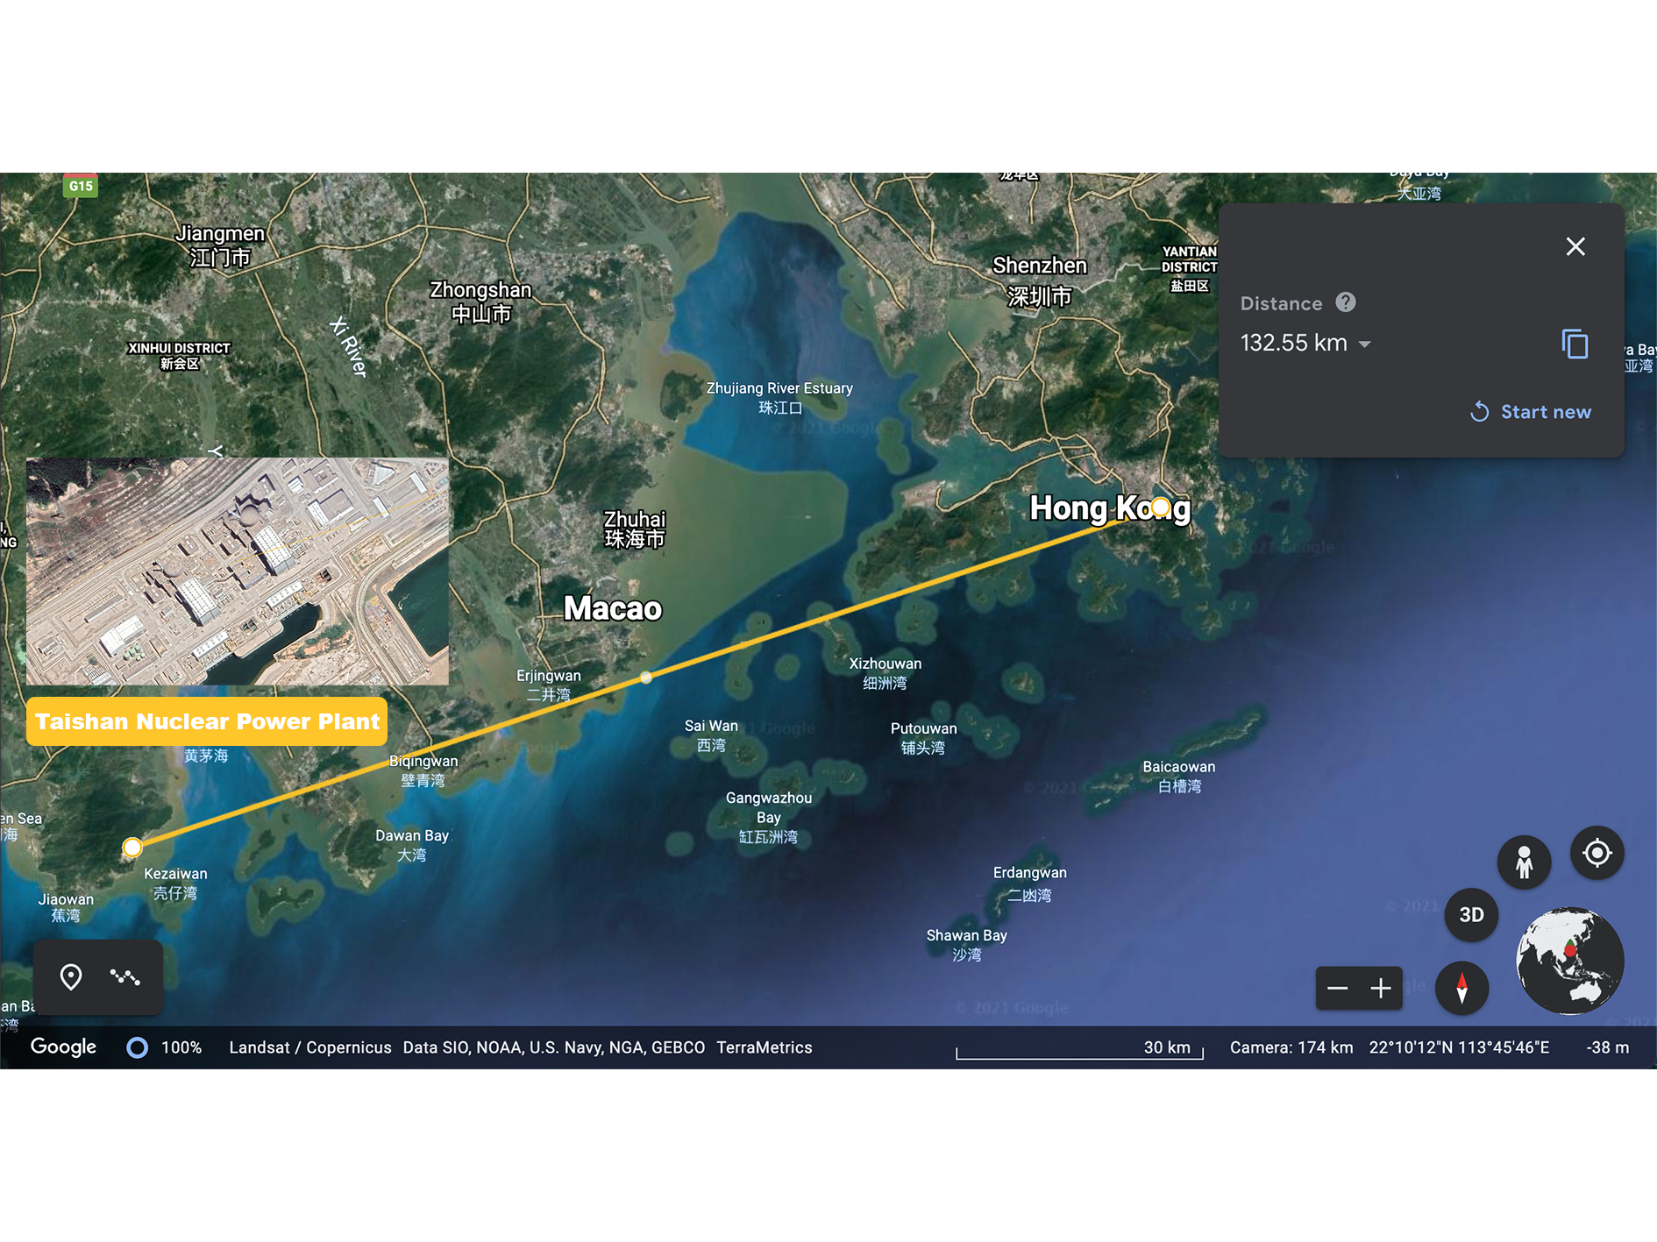1657x1242 pixels.
Task: Click the mini globe overview
Action: click(1569, 961)
